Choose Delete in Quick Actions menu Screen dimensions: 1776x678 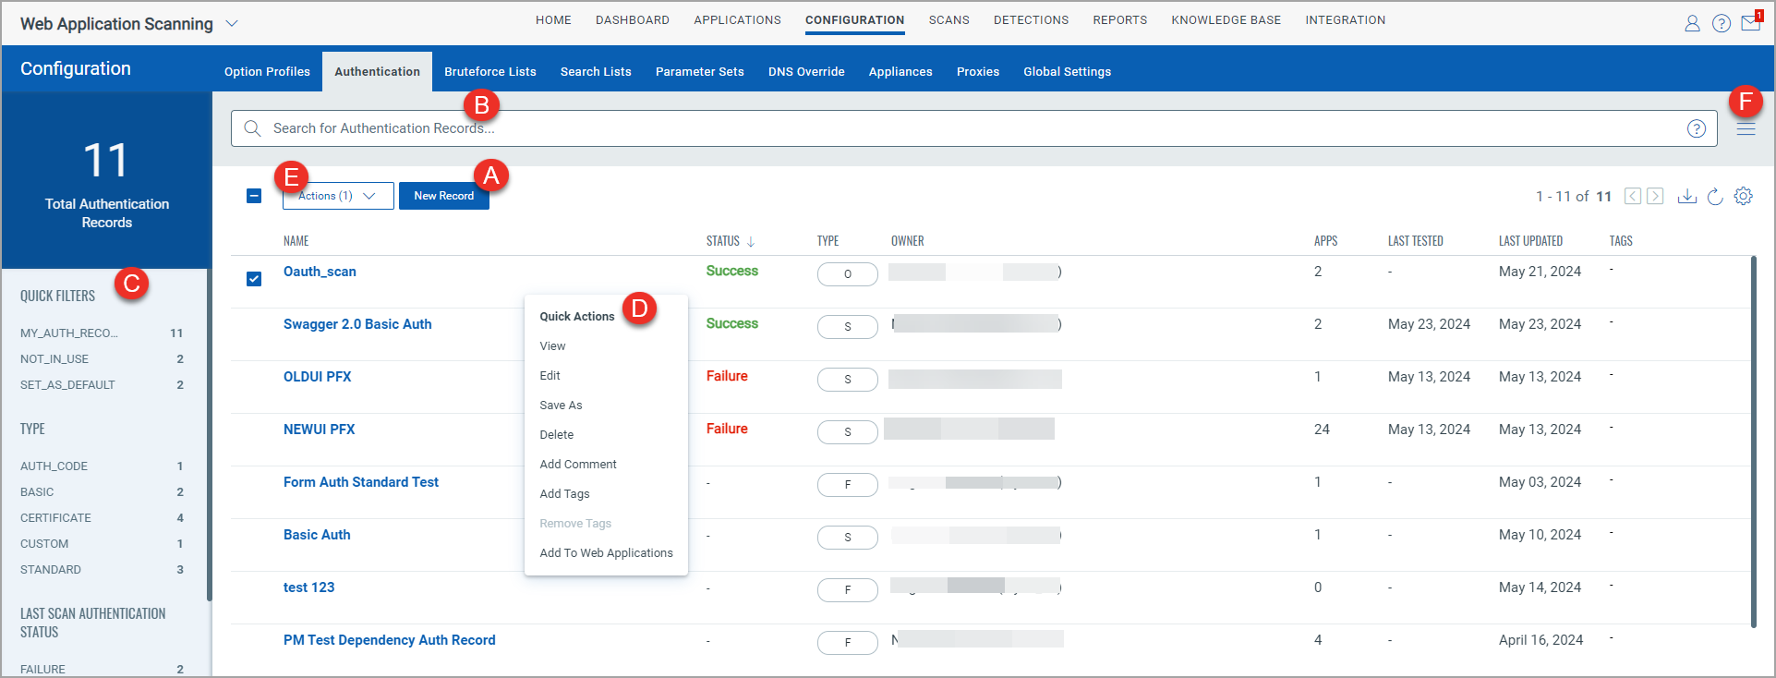pyautogui.click(x=556, y=435)
